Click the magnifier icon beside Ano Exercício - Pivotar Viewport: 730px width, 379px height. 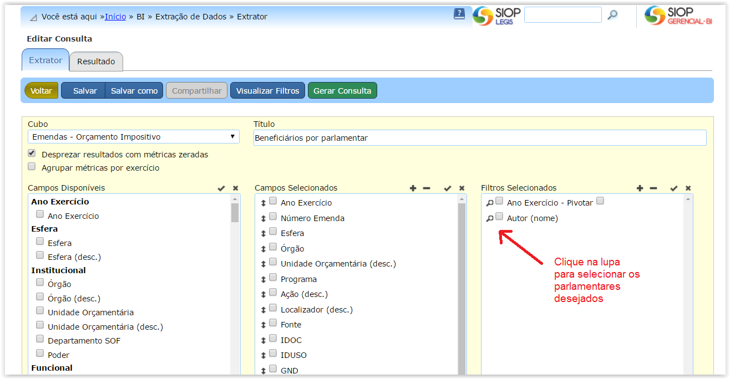click(x=489, y=203)
